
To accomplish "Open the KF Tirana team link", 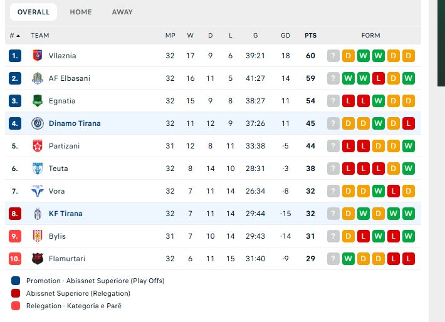I will coord(66,214).
